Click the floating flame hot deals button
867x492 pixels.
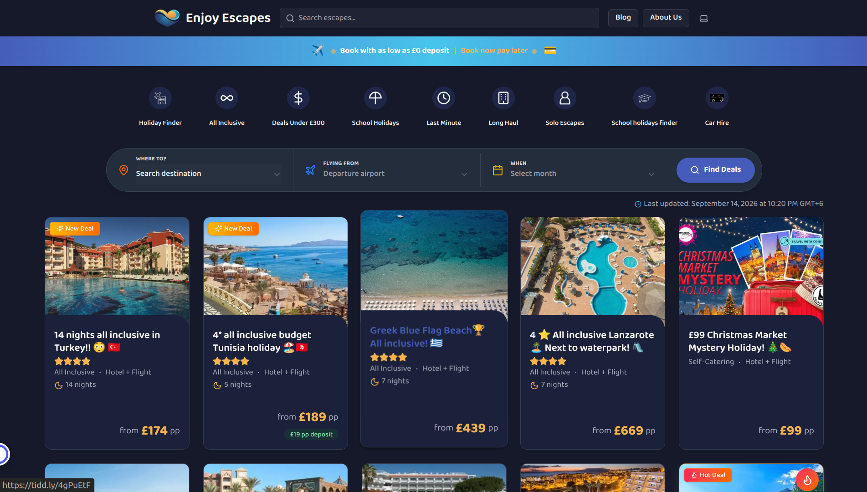tap(807, 480)
